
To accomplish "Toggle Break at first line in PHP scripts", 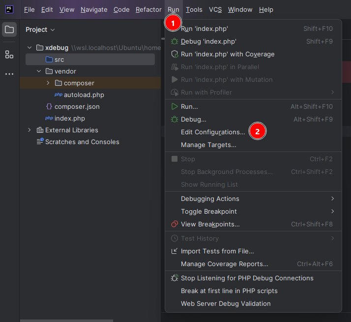I will click(x=229, y=291).
